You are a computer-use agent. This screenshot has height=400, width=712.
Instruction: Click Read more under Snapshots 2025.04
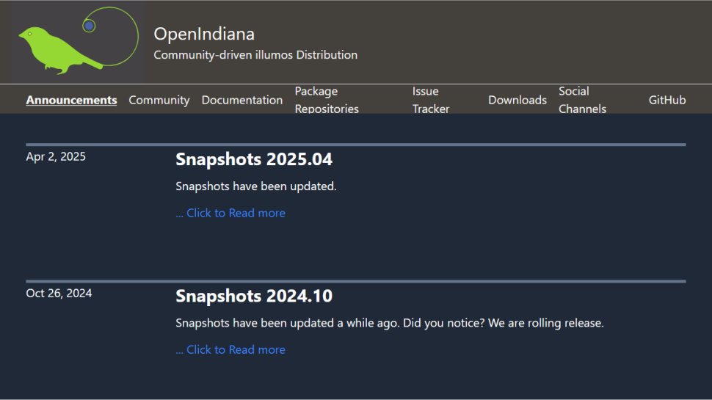pyautogui.click(x=230, y=213)
